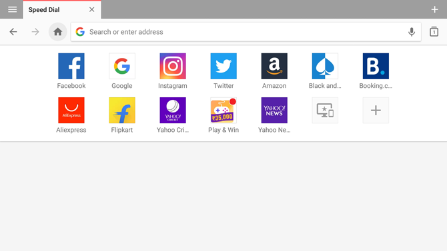
Task: Click the Google logo in address bar
Action: (80, 31)
